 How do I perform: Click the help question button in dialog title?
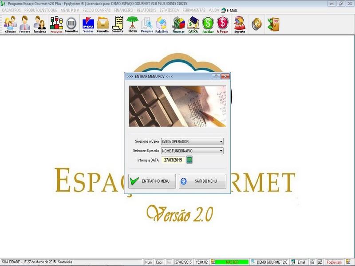(x=216, y=76)
